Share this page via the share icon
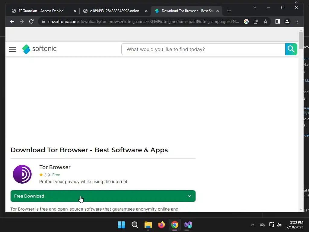The height and width of the screenshot is (232, 309). (x=256, y=21)
